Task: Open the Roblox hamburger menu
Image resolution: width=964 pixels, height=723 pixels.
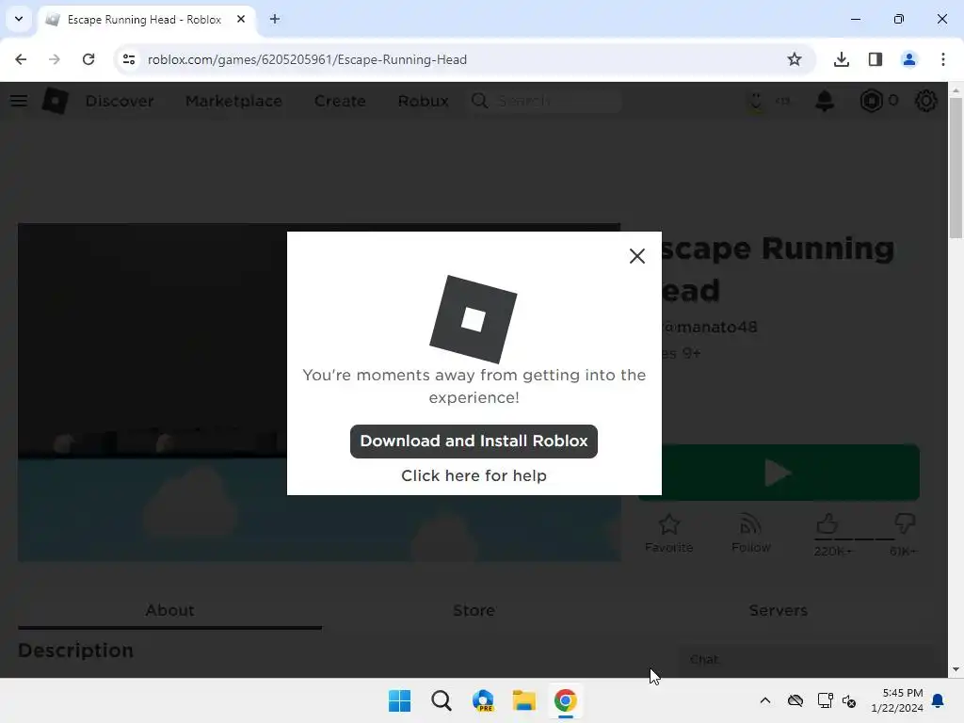Action: point(19,101)
